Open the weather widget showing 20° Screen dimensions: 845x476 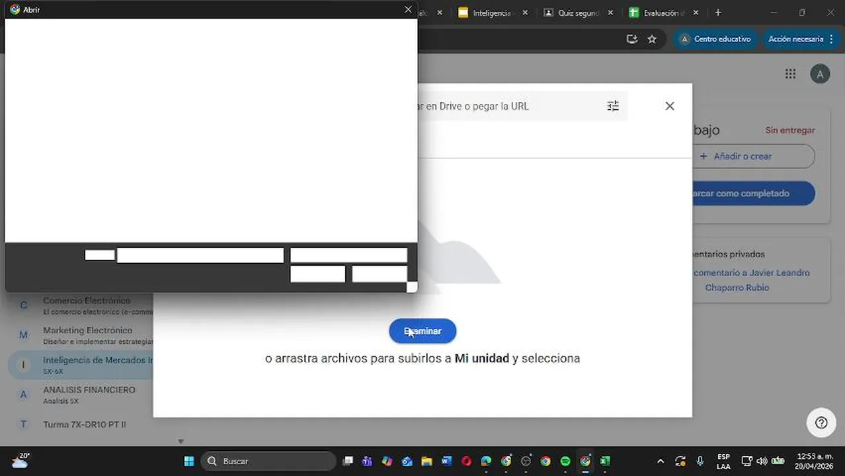click(x=20, y=461)
